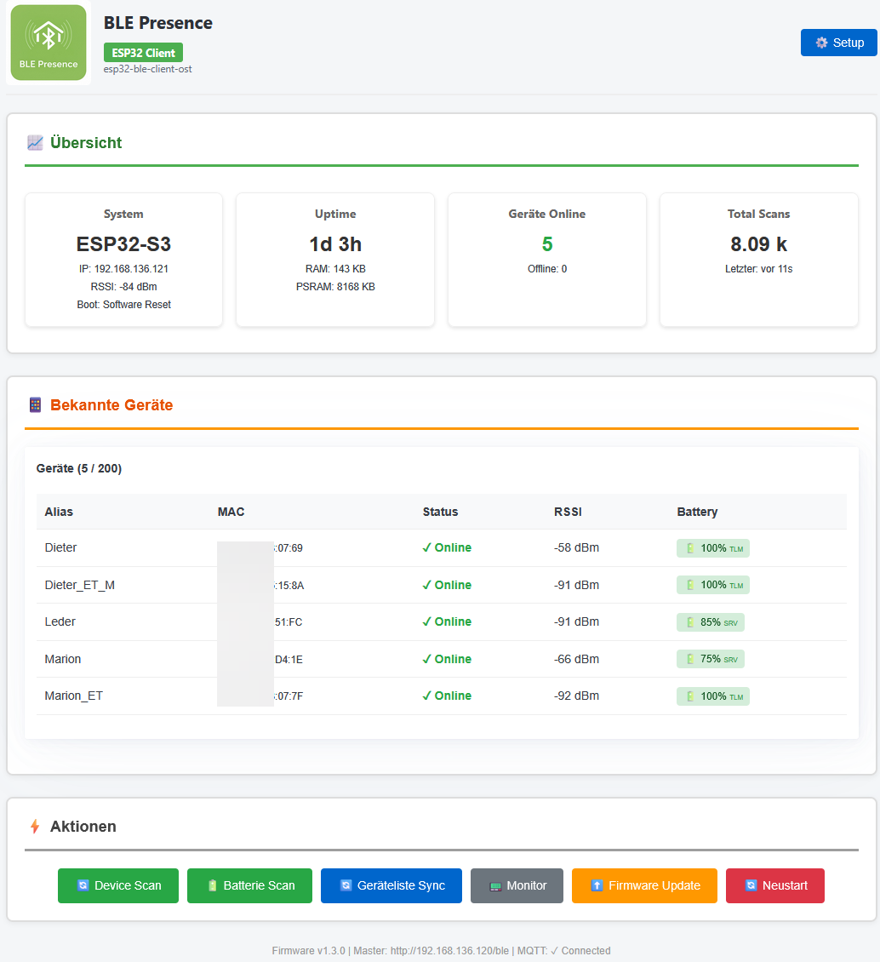
Task: Click the 1d 3h uptime value
Action: 335,244
